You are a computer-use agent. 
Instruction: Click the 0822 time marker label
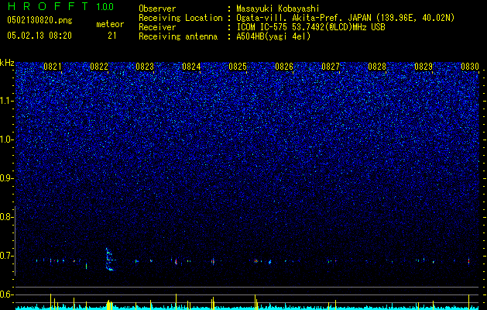(x=99, y=67)
